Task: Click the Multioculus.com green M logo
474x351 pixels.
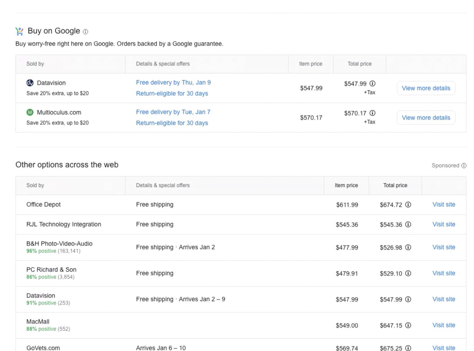Action: [30, 112]
